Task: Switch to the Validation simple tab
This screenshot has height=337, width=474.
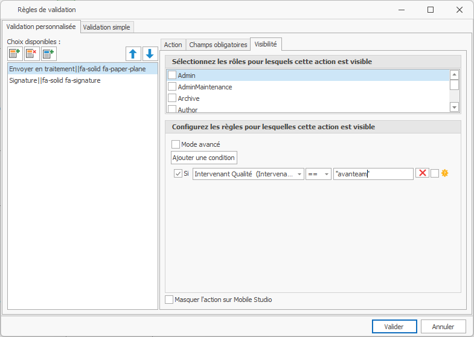Action: (106, 27)
